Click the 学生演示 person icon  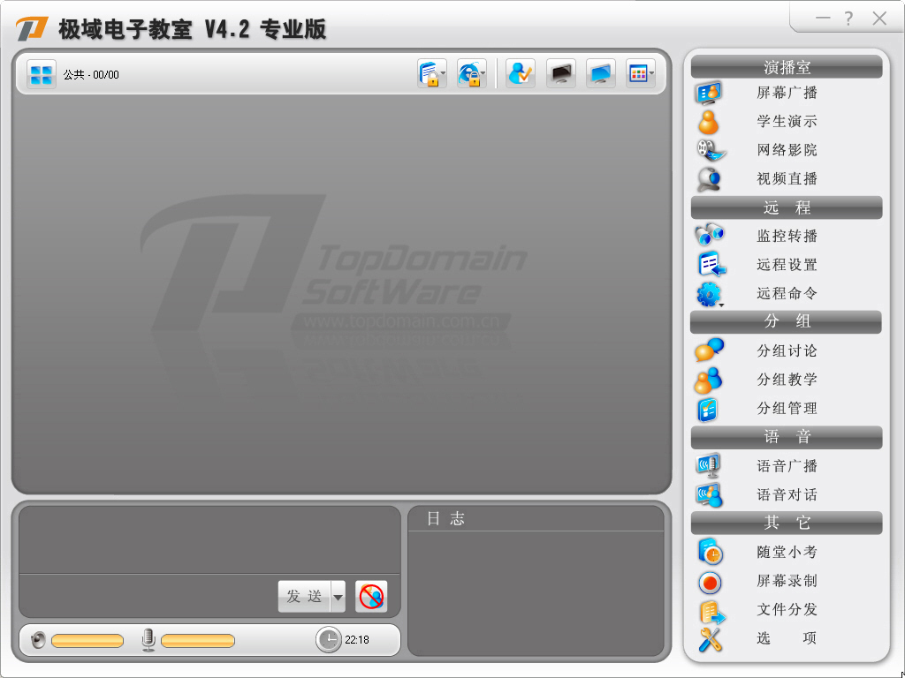tap(708, 122)
